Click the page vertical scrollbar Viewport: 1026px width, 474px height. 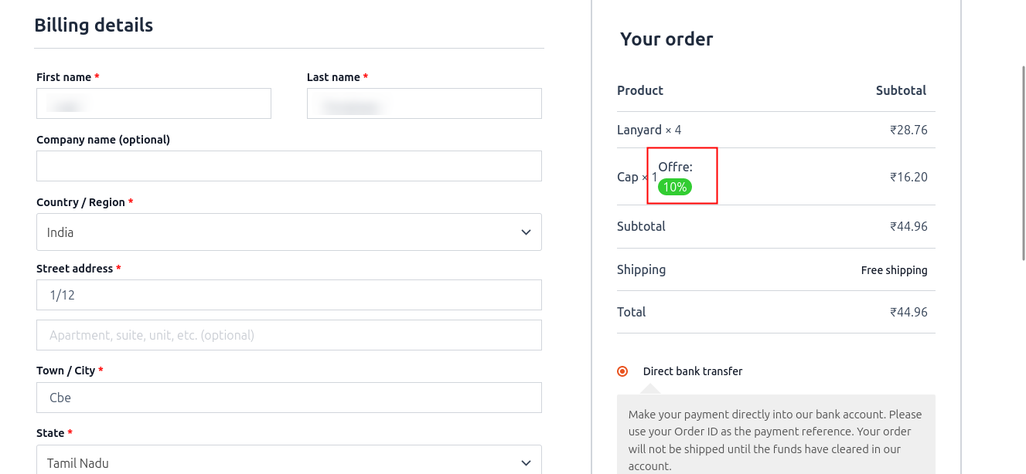(1023, 162)
